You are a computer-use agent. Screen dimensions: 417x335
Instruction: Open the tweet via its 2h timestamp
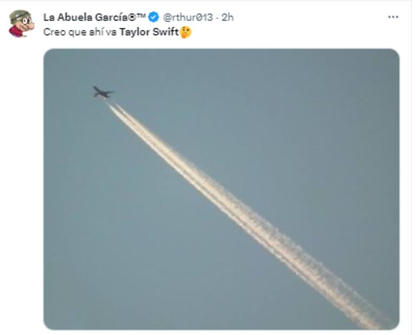[x=227, y=17]
